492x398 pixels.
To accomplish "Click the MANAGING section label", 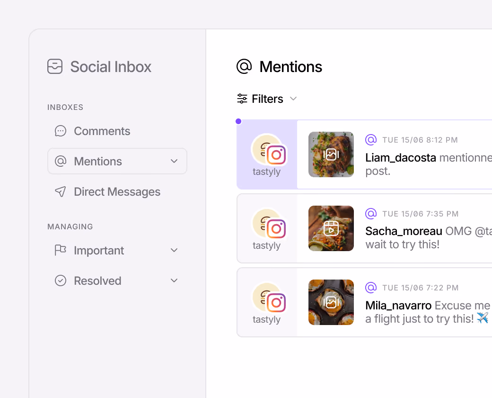I will pyautogui.click(x=70, y=226).
